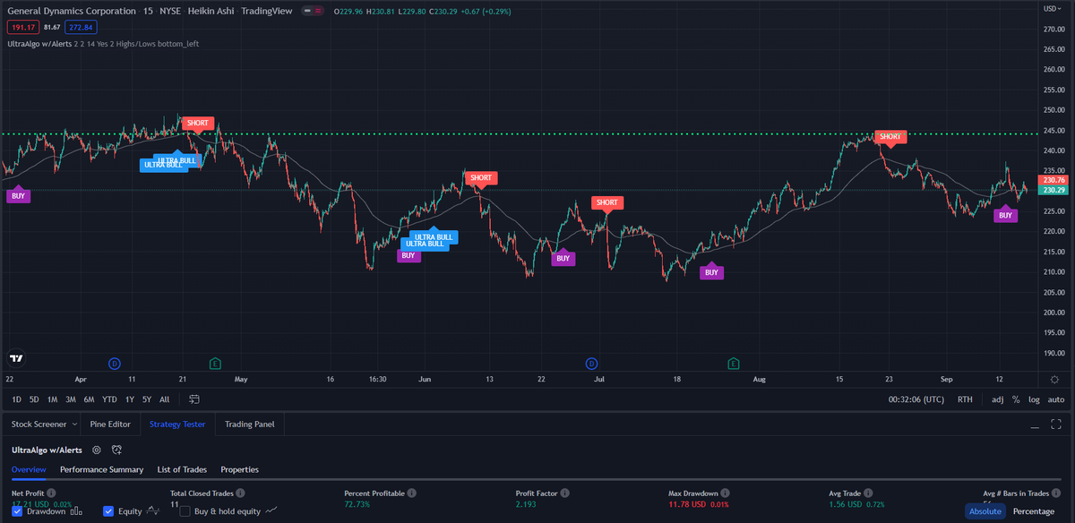Switch values to Absolute
This screenshot has width=1075, height=523.
[x=985, y=511]
